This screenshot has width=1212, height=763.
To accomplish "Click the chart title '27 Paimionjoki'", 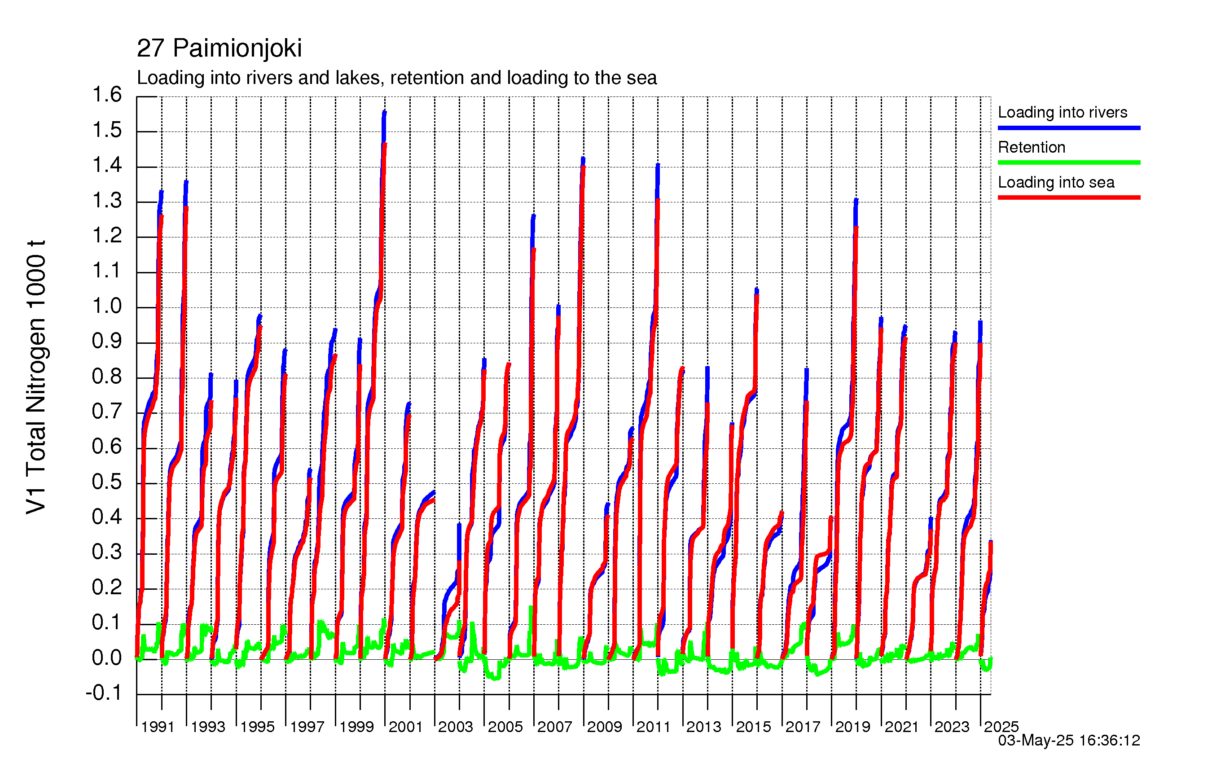I will (219, 48).
